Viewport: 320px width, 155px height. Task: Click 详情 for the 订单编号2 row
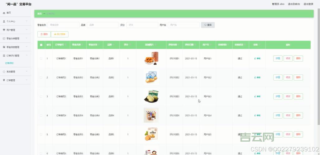[278, 77]
